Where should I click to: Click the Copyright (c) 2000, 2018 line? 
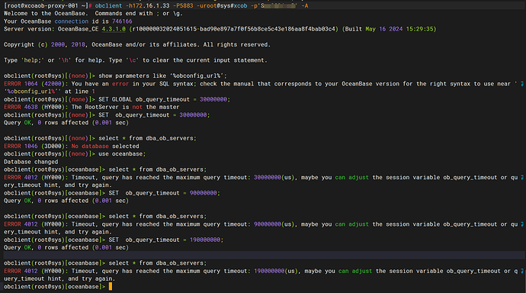137,45
